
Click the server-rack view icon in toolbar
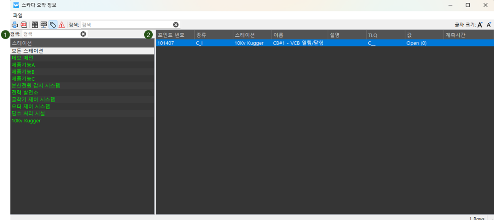point(35,25)
